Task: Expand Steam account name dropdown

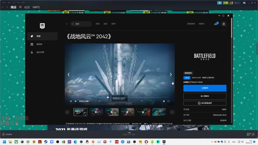Action: point(237,3)
